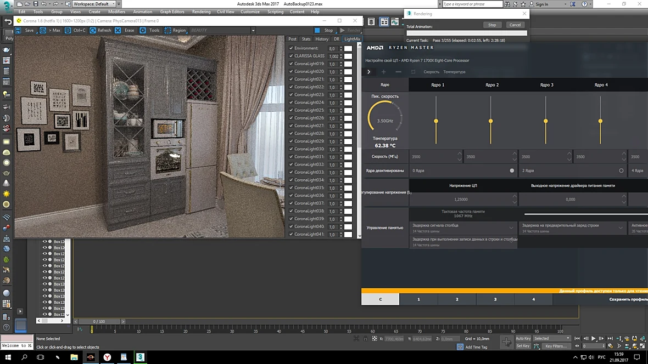
Task: Click the Key Filters... button
Action: tap(556, 346)
